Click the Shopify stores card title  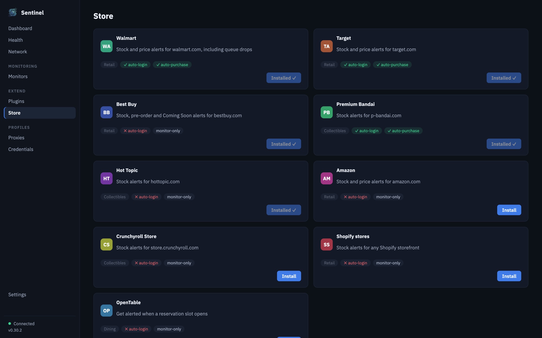click(x=353, y=236)
